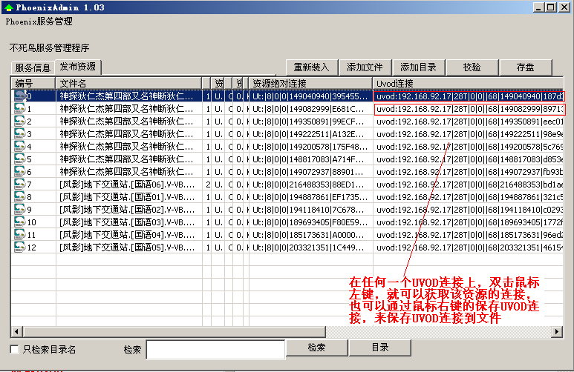Sort by the 编号 column header

tap(33, 83)
